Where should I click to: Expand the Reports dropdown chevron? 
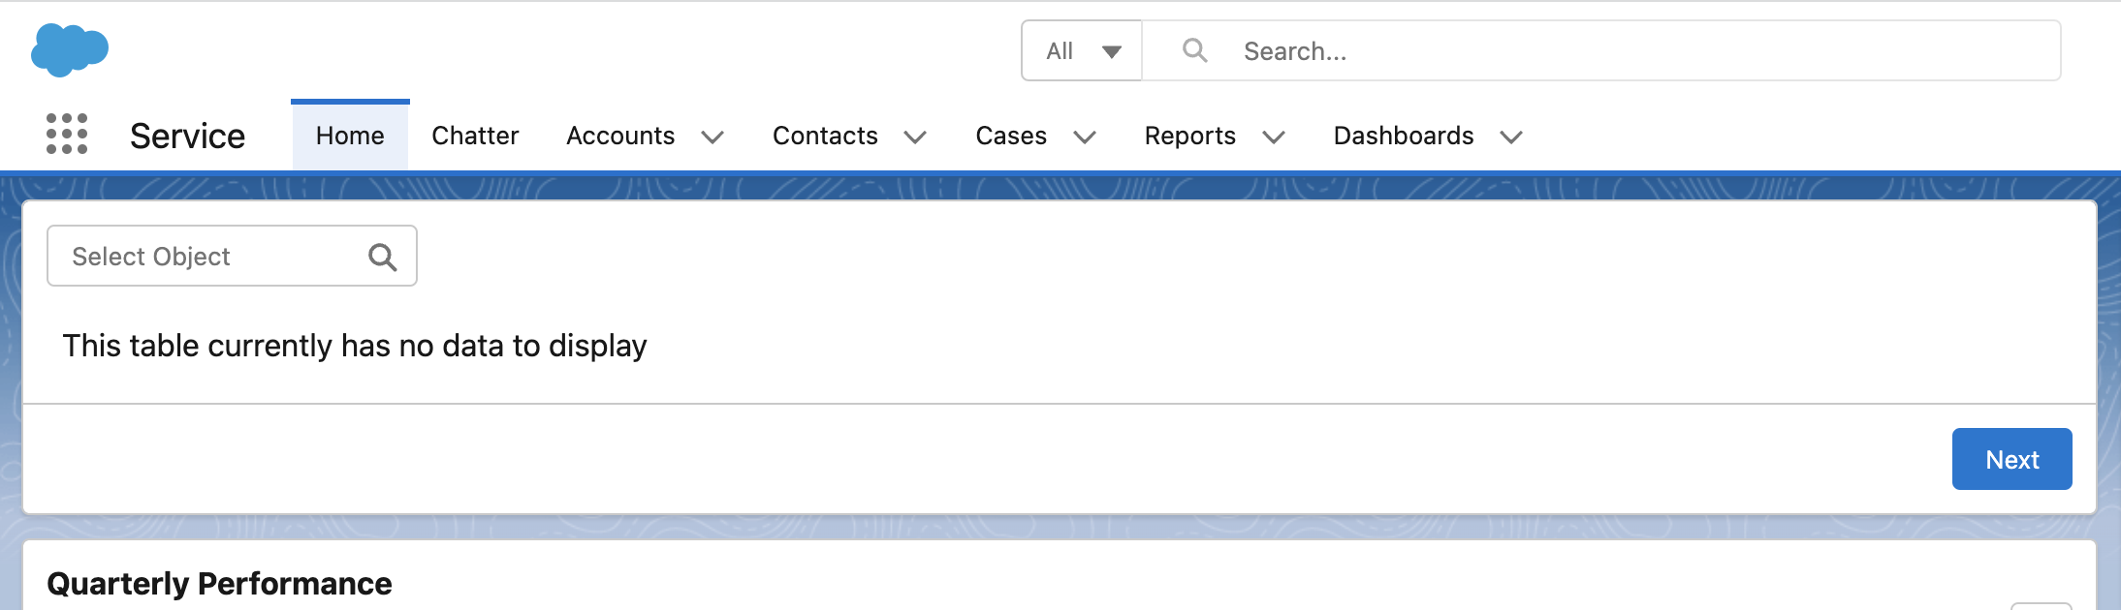pyautogui.click(x=1275, y=137)
